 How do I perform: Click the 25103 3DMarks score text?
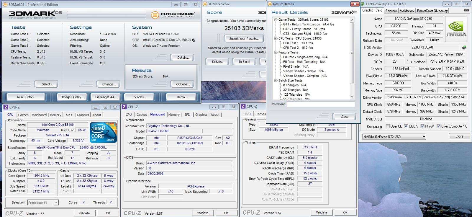(x=244, y=28)
